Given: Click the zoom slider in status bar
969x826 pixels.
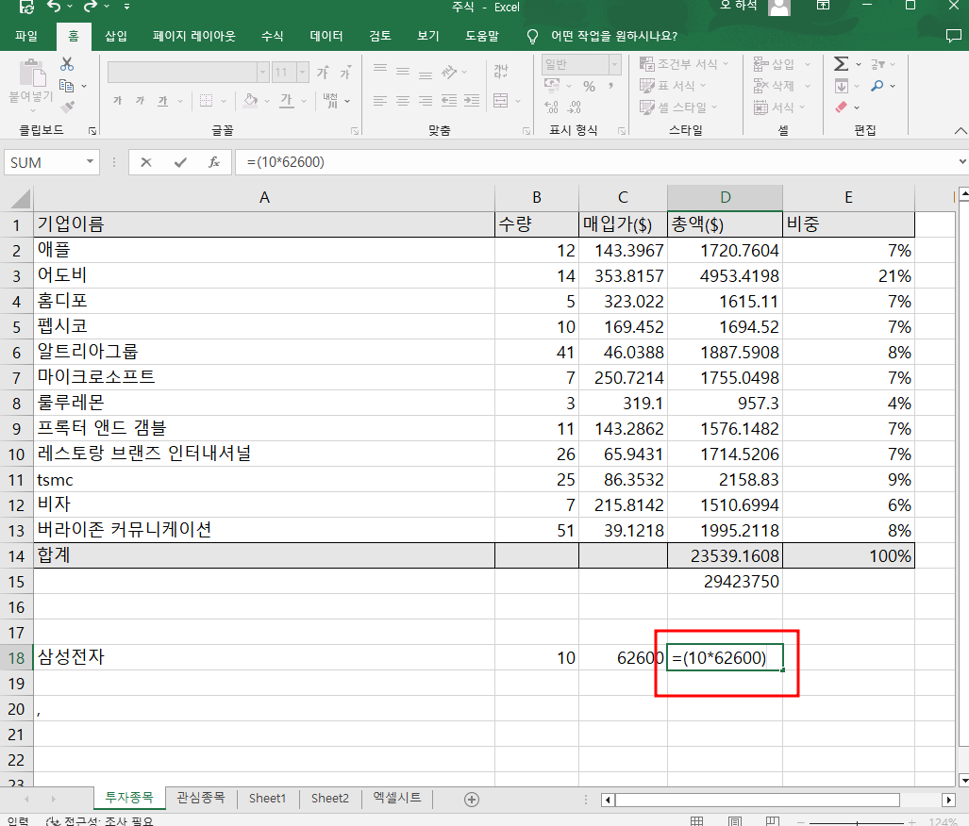Looking at the screenshot, I should (857, 821).
